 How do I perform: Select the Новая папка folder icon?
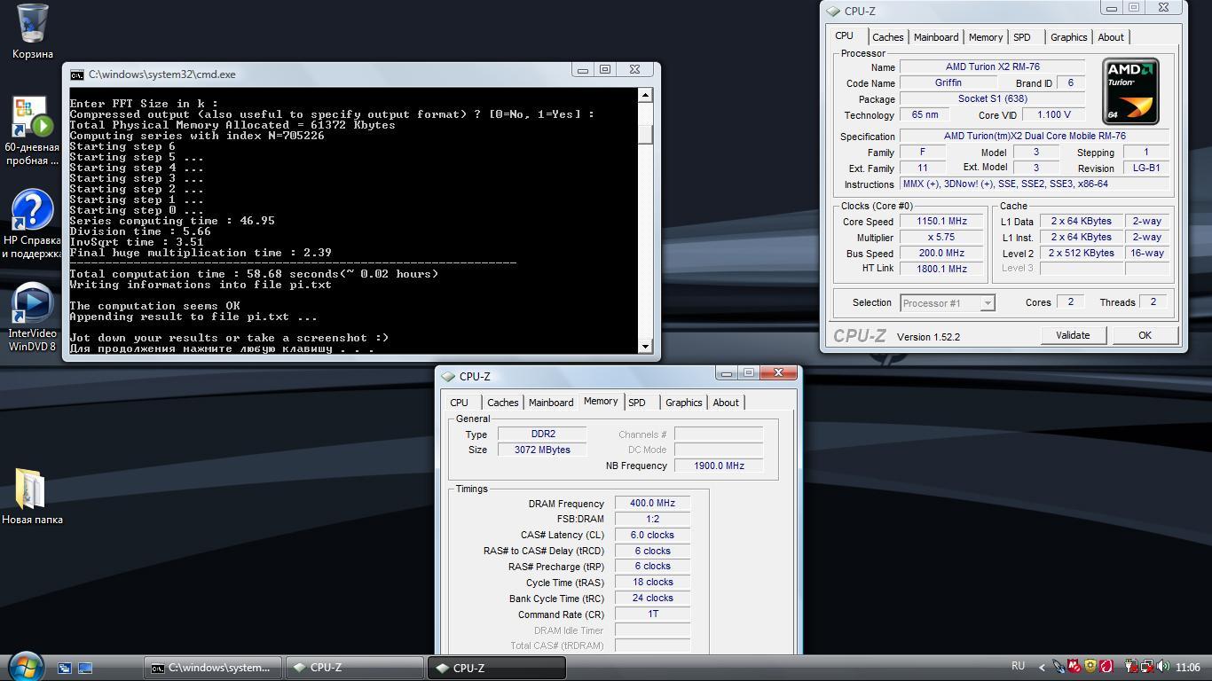click(x=32, y=497)
